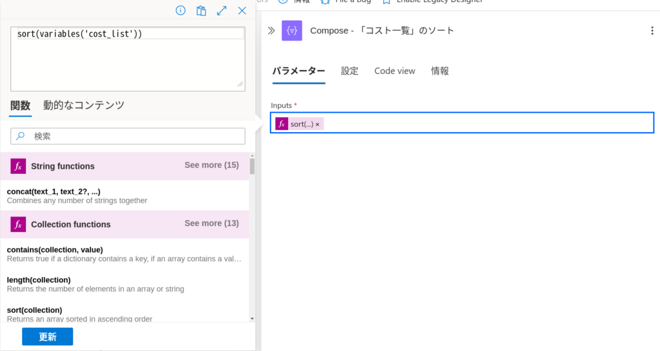The image size is (660, 351).
Task: Click inside the expression text area
Action: click(x=128, y=59)
